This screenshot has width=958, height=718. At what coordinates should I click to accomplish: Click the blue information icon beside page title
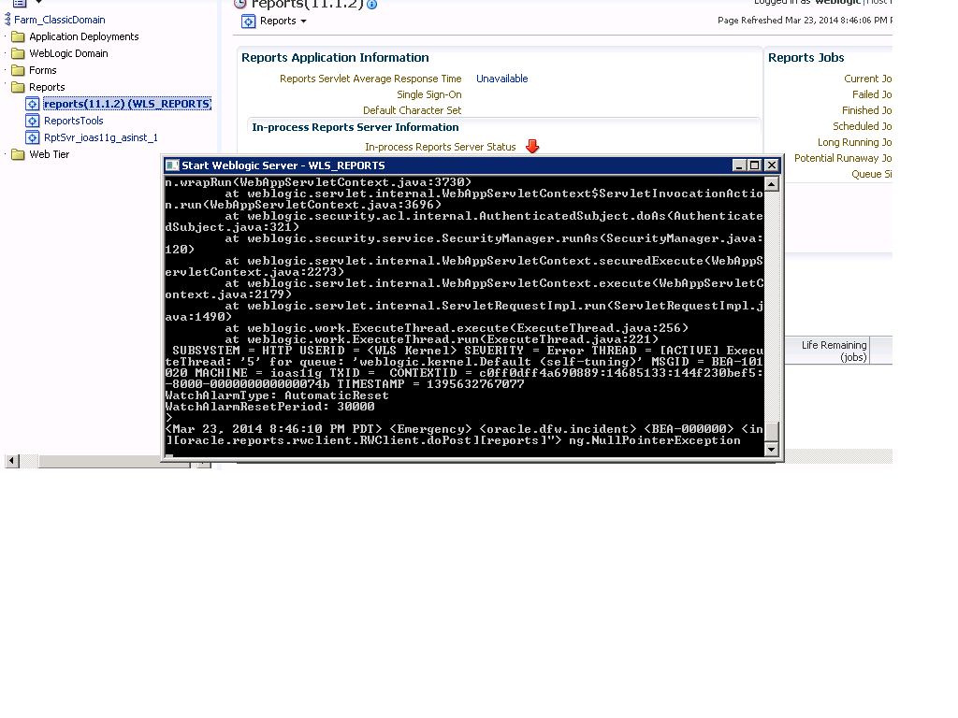(x=372, y=5)
